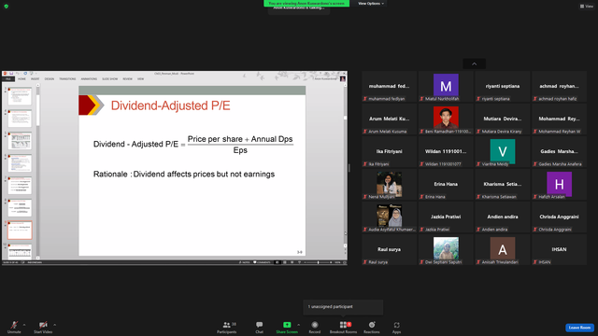Click the 1 unassigned participant tooltip
The image size is (598, 336).
(343, 307)
